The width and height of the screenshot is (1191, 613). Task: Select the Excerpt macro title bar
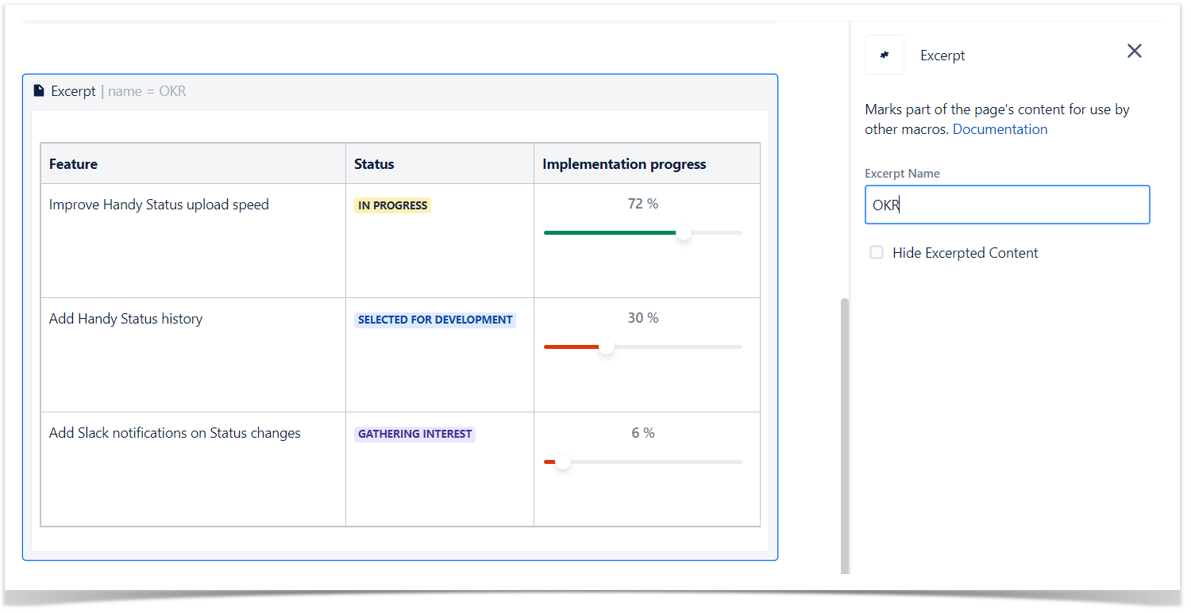click(x=400, y=91)
